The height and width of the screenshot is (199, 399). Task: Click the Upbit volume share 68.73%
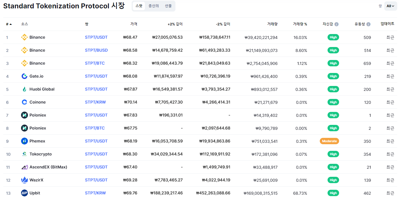pyautogui.click(x=300, y=193)
